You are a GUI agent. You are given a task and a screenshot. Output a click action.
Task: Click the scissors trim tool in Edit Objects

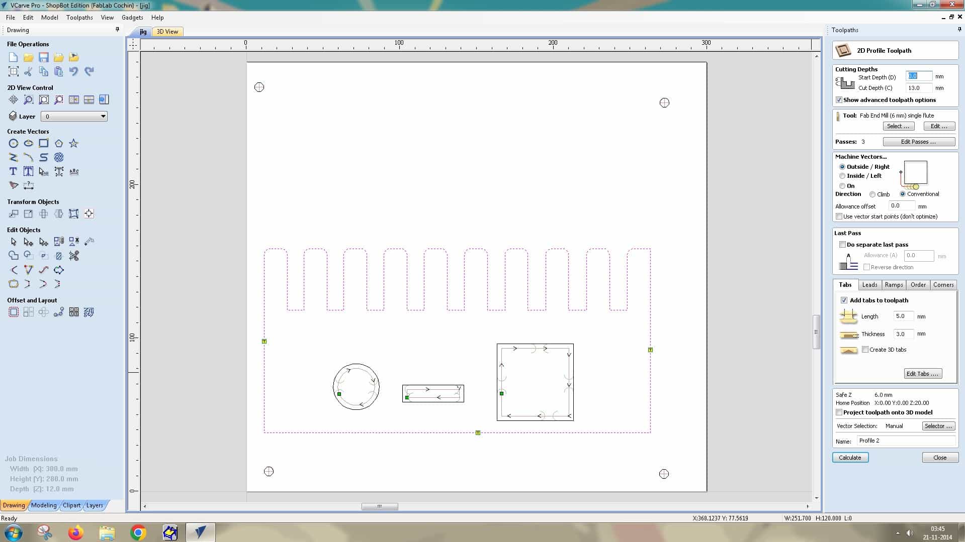tap(74, 256)
